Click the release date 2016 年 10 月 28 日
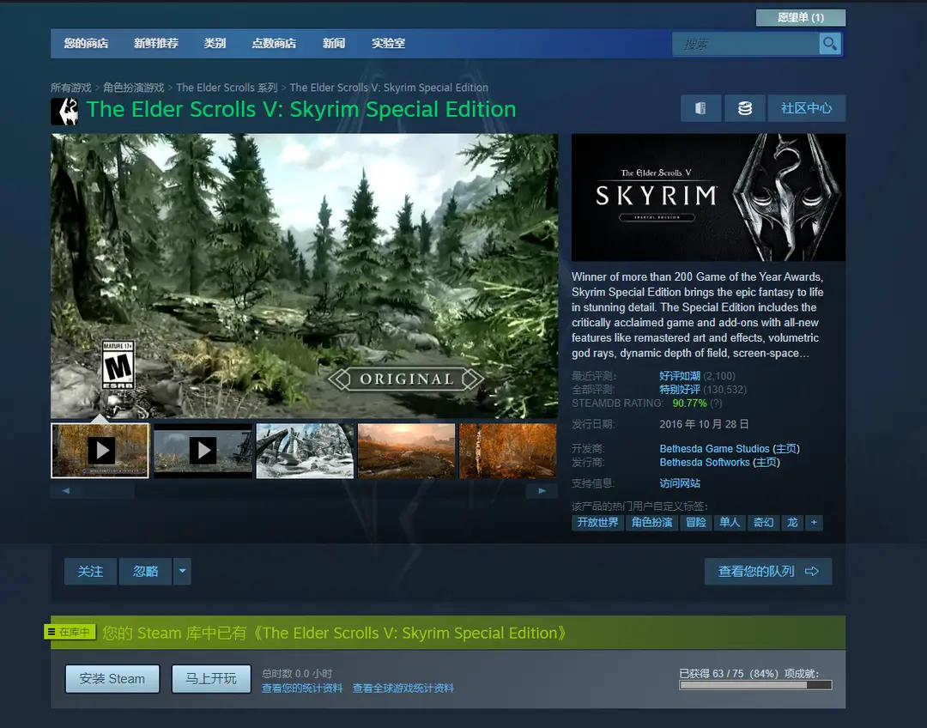 click(x=704, y=424)
